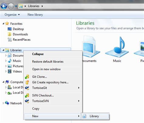Click the Libraries icon in navigation pane
Image resolution: width=144 pixels, height=123 pixels.
coord(7,50)
